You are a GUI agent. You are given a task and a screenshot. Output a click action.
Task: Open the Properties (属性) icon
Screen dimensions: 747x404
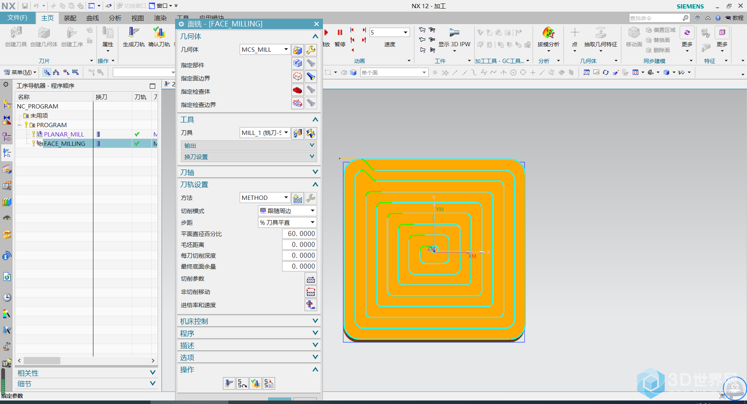[108, 33]
